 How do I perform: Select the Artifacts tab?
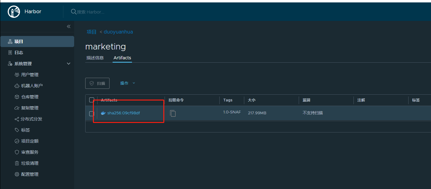[x=122, y=58]
